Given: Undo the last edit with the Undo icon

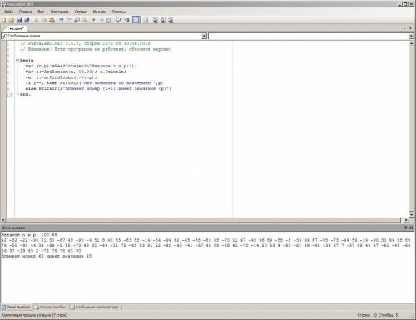Looking at the screenshot, I should [62, 20].
